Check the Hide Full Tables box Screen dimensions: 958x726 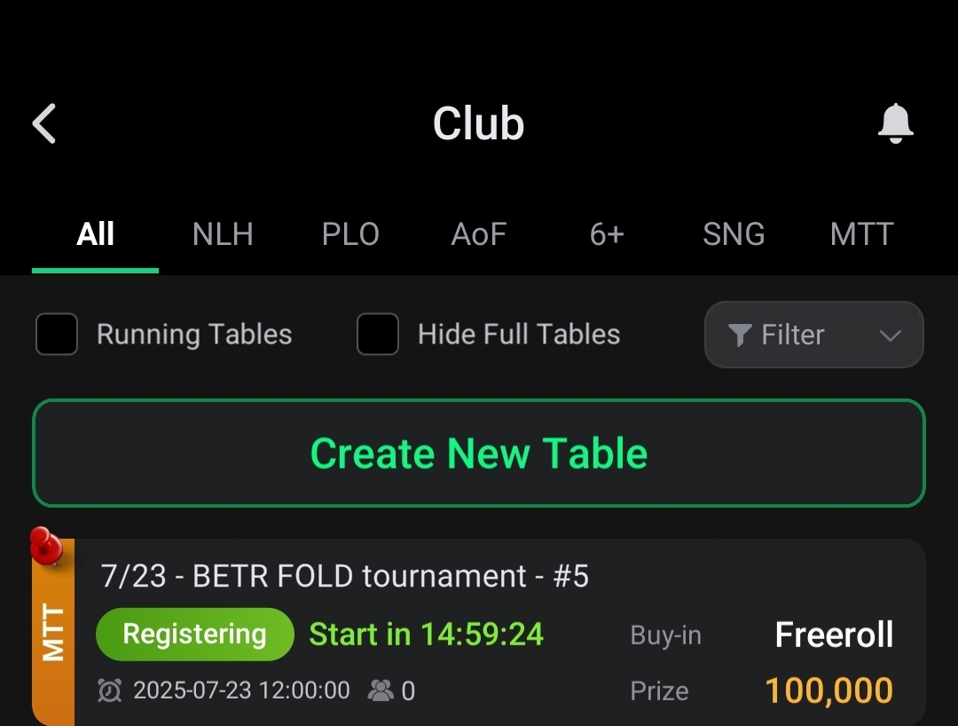(x=378, y=335)
